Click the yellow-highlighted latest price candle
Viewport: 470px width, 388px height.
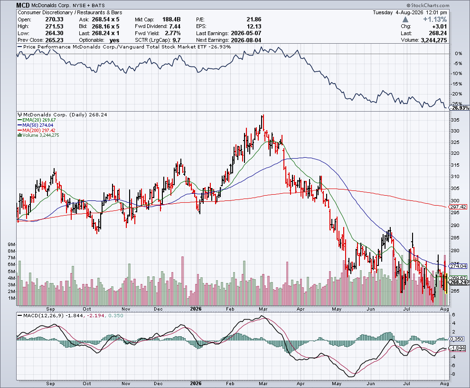pyautogui.click(x=446, y=284)
